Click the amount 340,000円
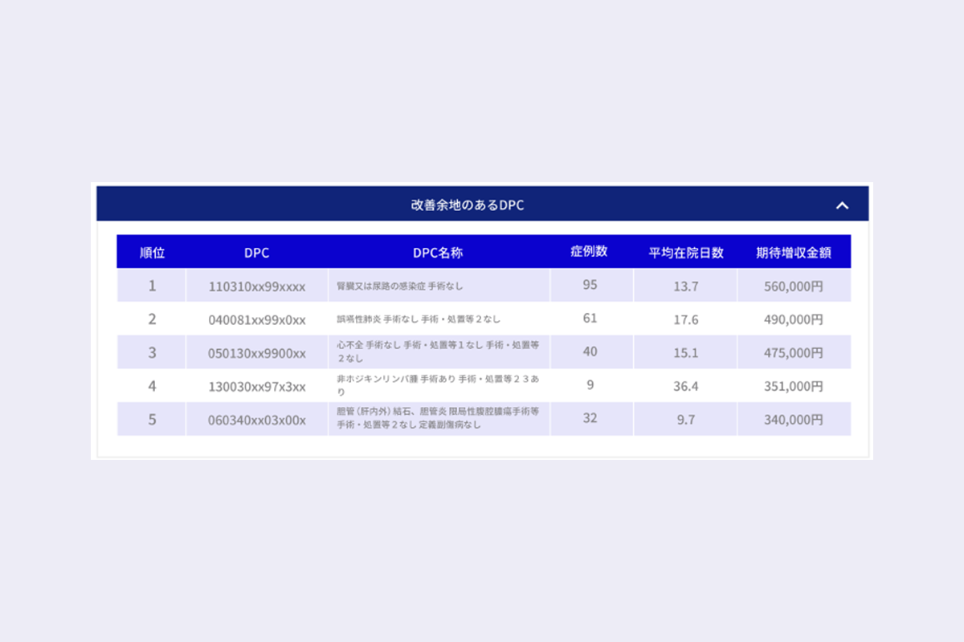The height and width of the screenshot is (642, 964). pyautogui.click(x=794, y=420)
